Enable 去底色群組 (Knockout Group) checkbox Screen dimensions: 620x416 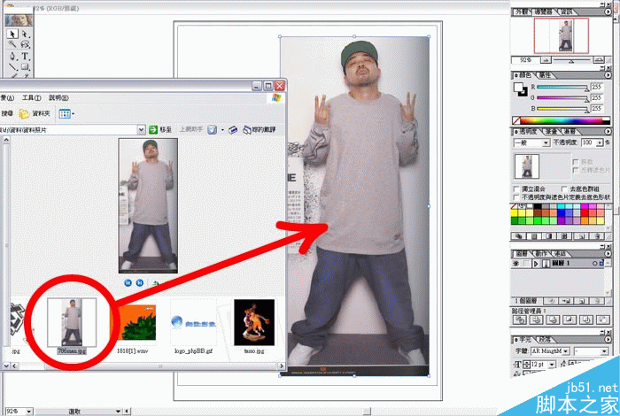tap(564, 189)
